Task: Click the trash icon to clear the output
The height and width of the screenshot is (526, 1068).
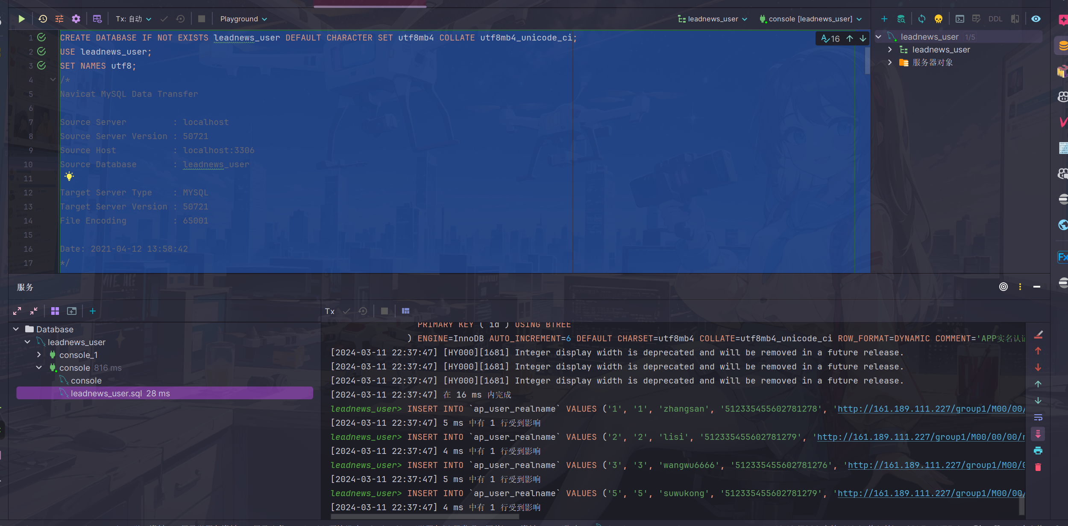Action: (x=1038, y=467)
